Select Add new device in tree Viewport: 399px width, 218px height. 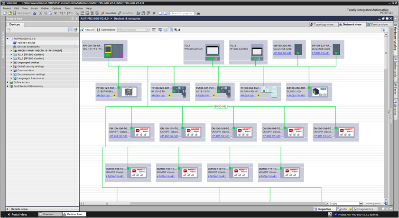pyautogui.click(x=26, y=43)
